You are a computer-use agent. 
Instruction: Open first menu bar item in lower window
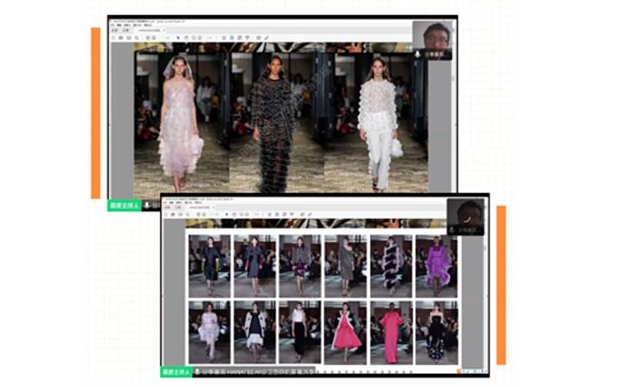165,202
